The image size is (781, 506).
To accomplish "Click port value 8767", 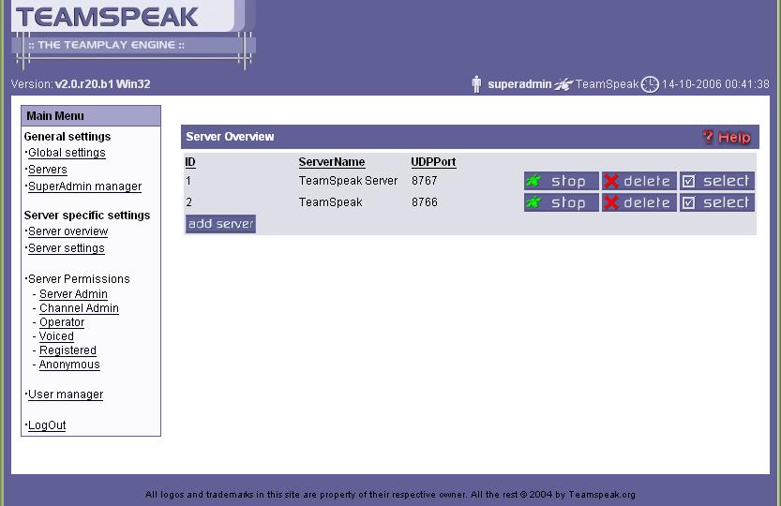I will [425, 181].
